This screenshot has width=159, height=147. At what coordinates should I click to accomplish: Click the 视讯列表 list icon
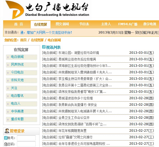[x=44, y=47]
